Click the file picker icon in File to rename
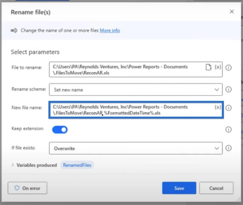The width and height of the screenshot is (243, 205). (x=208, y=67)
